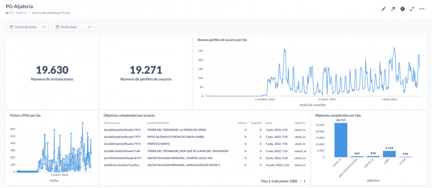Click the Objetivos completados por tipo title
Viewport: 432px width, 188px height.
(338, 115)
